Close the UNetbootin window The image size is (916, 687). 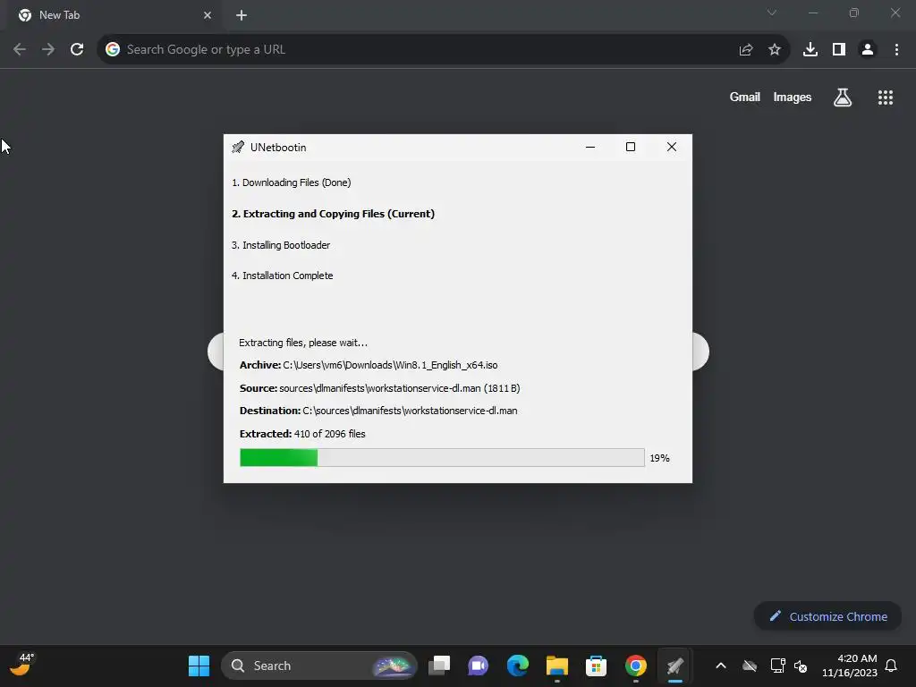point(672,147)
